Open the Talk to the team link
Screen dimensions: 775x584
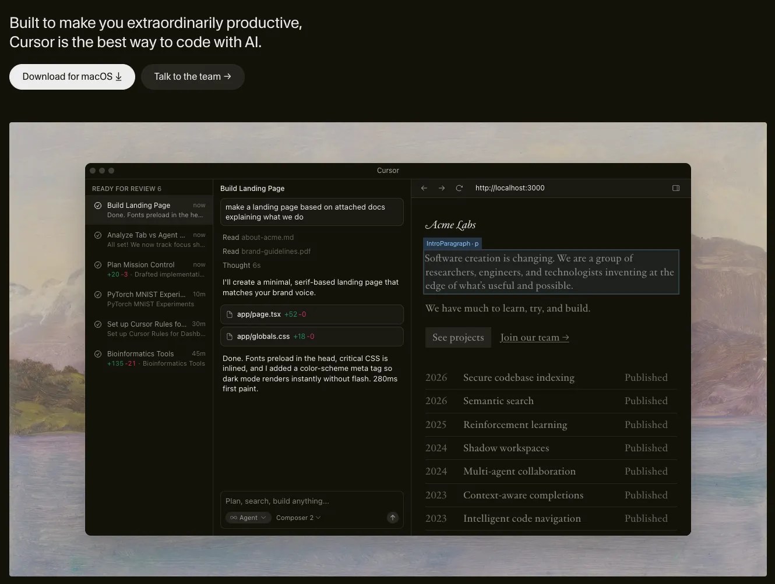(192, 77)
